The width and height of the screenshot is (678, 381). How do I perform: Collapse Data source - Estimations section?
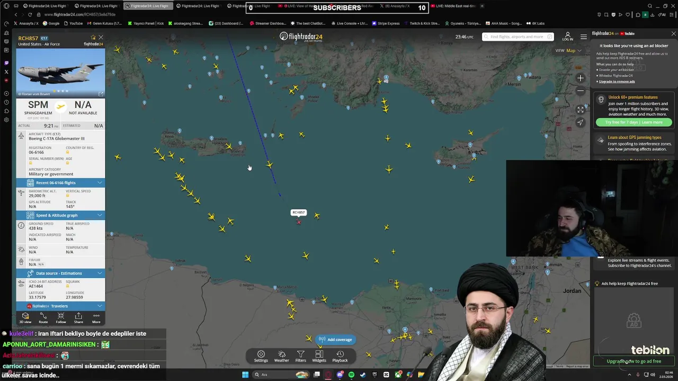click(60, 273)
